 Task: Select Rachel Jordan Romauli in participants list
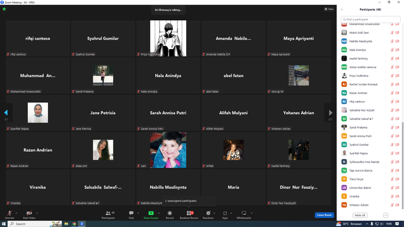[371, 84]
